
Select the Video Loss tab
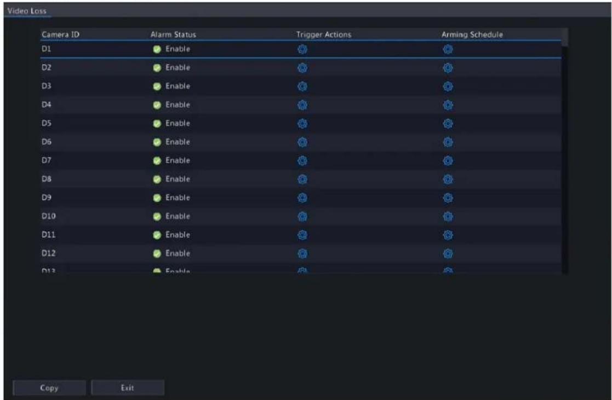tap(26, 11)
